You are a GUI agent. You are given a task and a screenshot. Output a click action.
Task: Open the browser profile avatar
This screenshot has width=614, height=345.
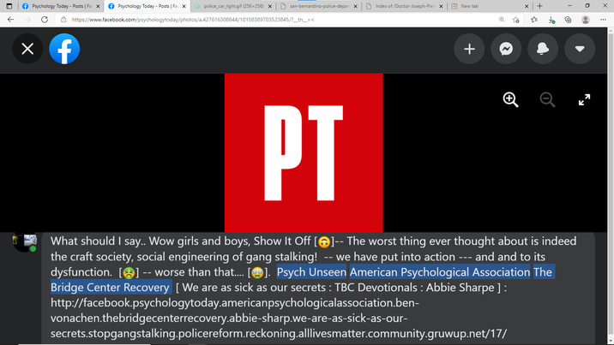coord(586,20)
